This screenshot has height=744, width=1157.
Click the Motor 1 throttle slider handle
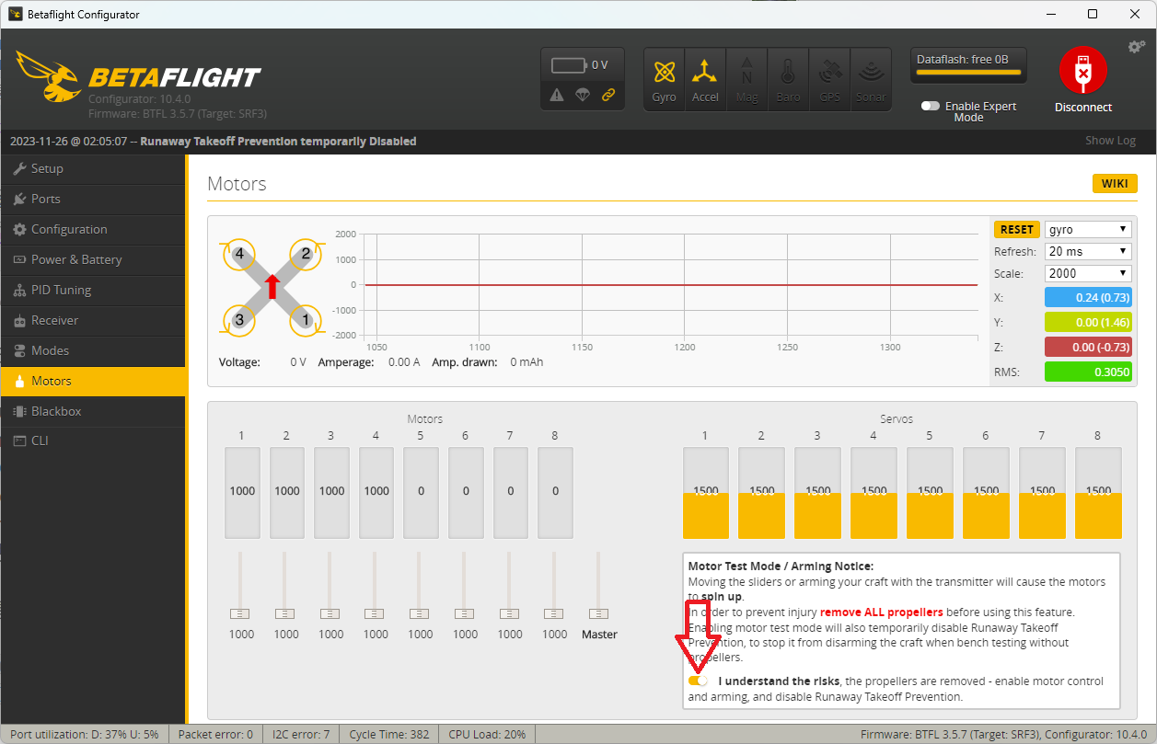pos(240,613)
